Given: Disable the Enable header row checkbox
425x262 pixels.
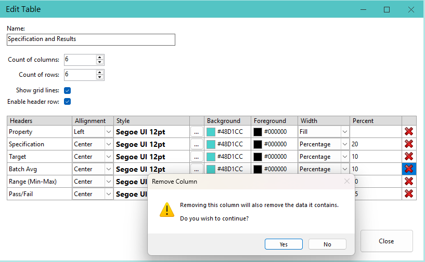Looking at the screenshot, I should 67,102.
